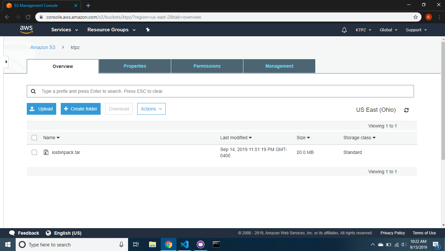Select all objects header checkbox
Screen dimensions: 445x251
pyautogui.click(x=34, y=138)
